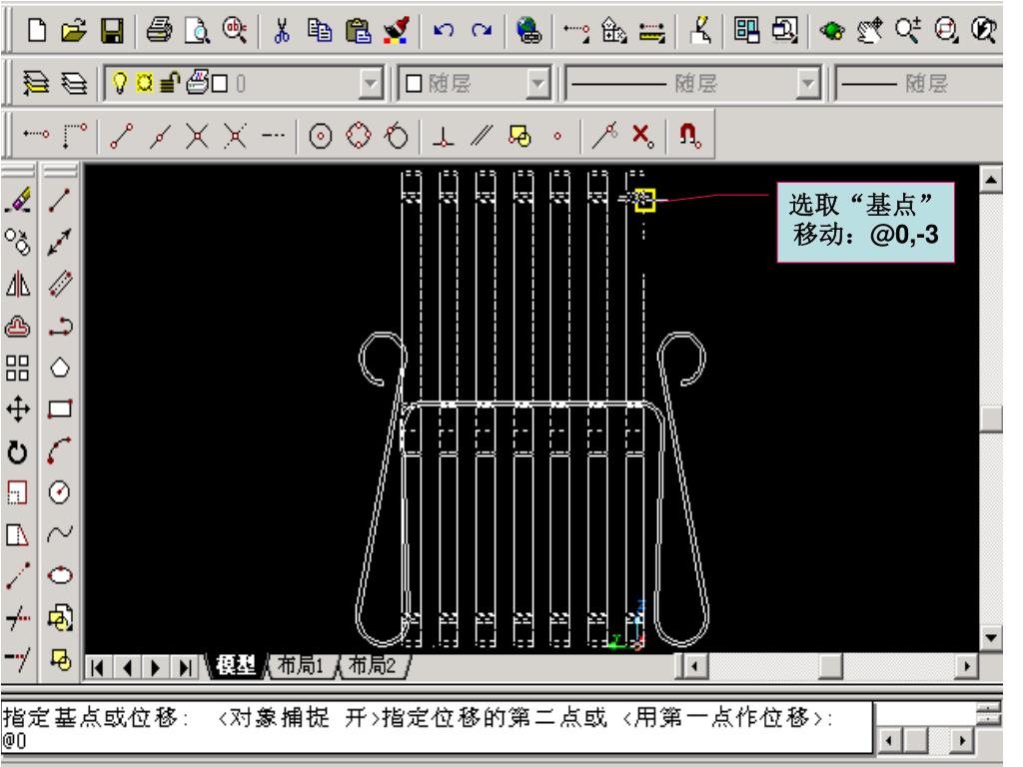Select the Snap to Endpoint icon
This screenshot has height=767, width=1023.
pos(121,136)
